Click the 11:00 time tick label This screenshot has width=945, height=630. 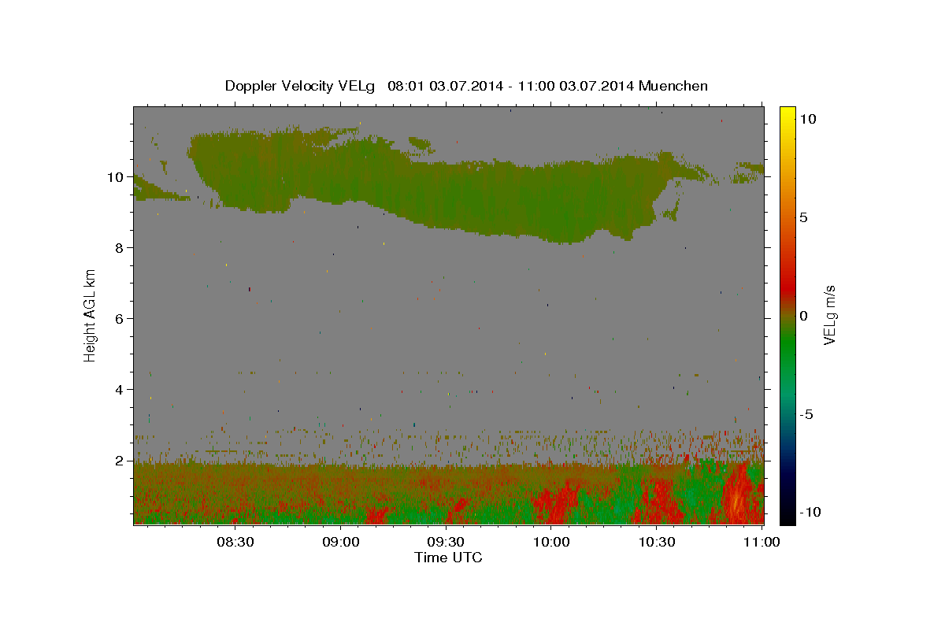(x=762, y=542)
